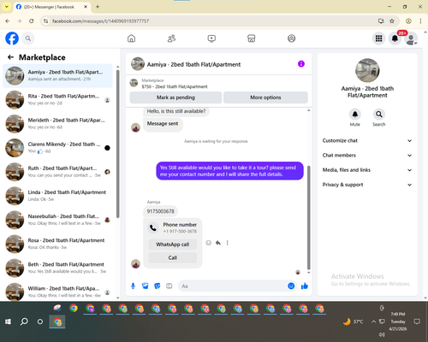
Task: Search within conversation using magnifier
Action: 379,115
